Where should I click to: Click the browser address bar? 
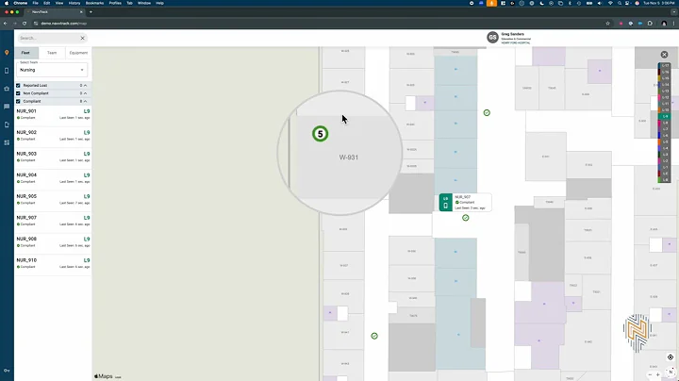point(319,24)
